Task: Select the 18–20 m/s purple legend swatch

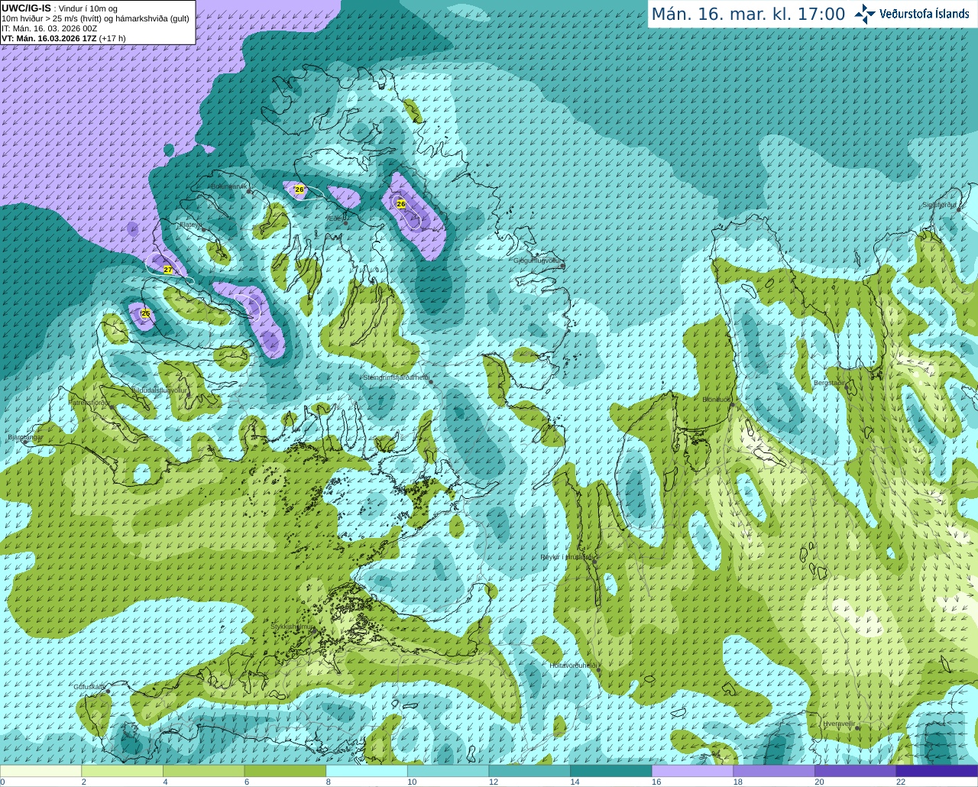Action: (774, 771)
